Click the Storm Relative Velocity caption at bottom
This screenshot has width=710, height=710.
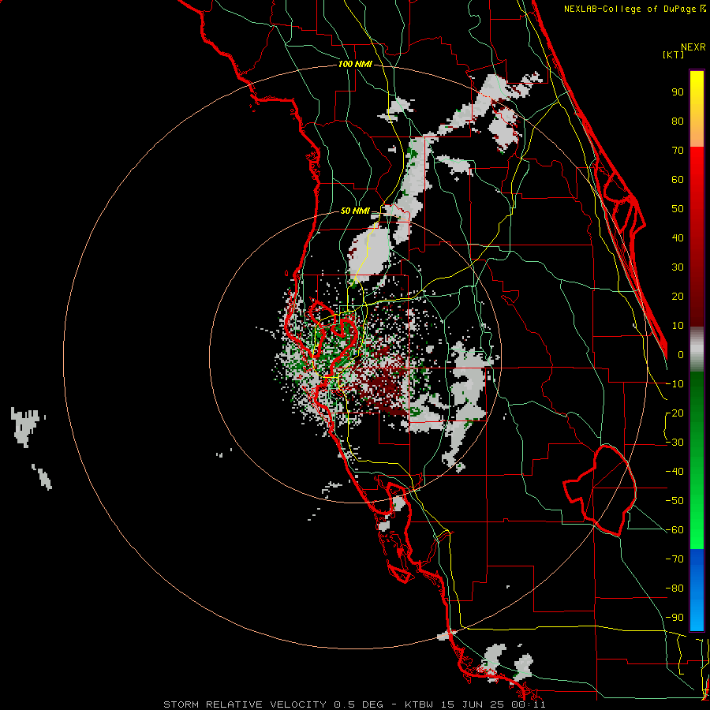(354, 704)
